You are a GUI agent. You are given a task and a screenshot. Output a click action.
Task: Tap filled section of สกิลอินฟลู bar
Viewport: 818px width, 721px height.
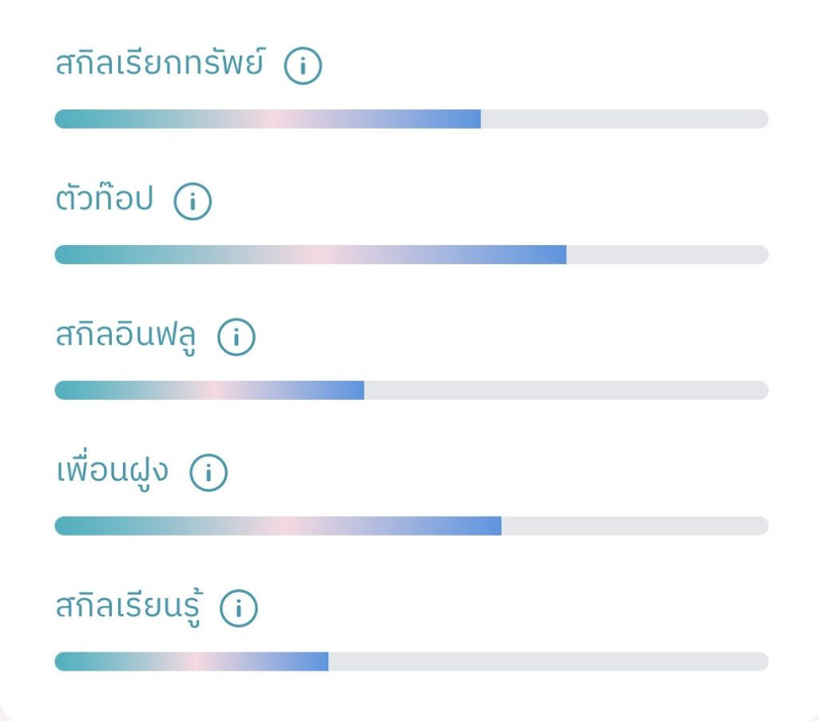(209, 390)
